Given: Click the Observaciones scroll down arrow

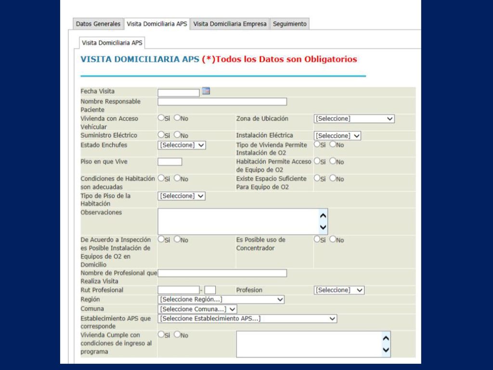Looking at the screenshot, I should coord(323,227).
